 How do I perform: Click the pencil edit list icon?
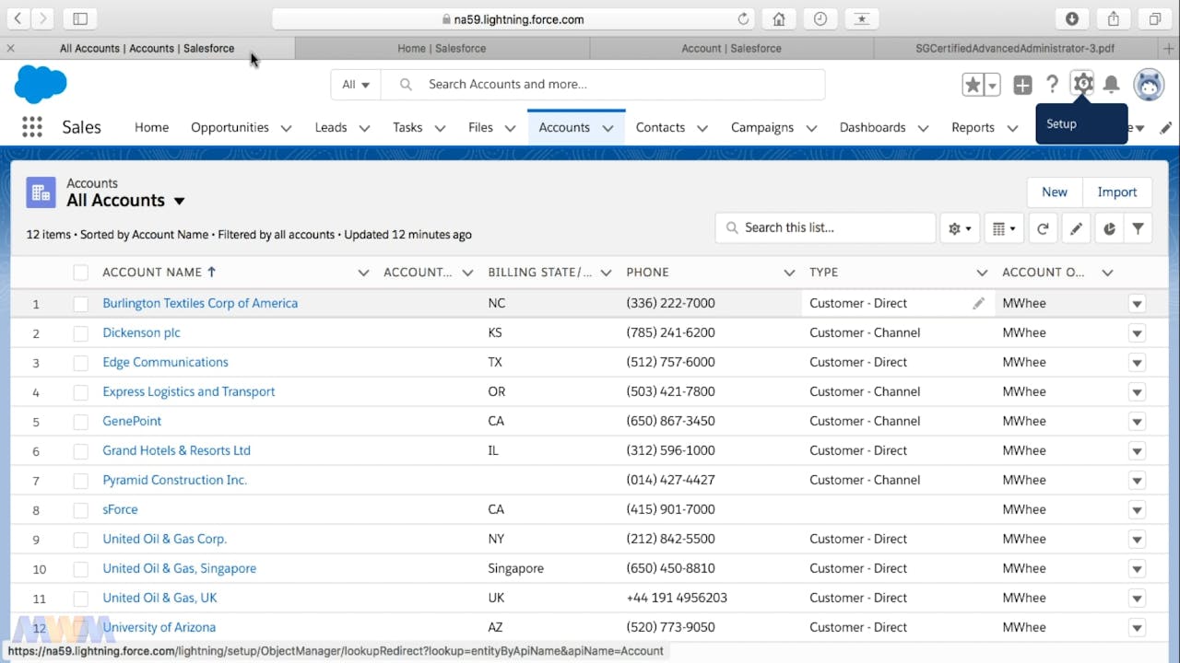tap(1076, 228)
